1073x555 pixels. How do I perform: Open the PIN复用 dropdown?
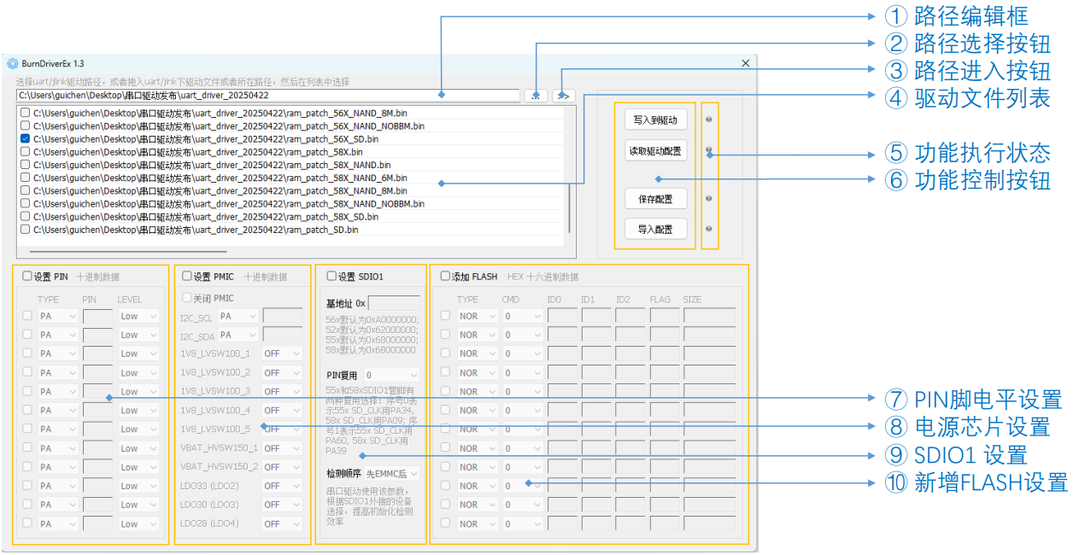tap(391, 375)
